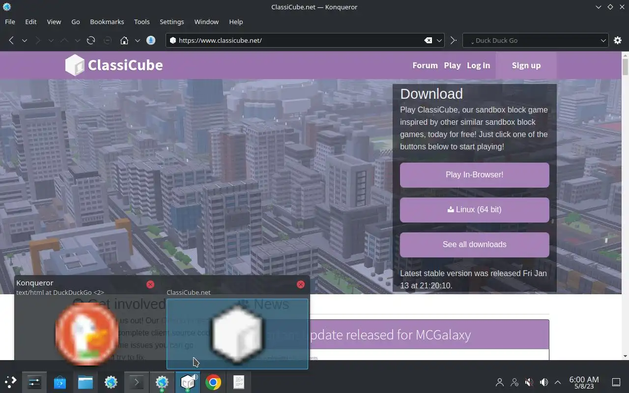Switch to the grouped Konqueror taskbar entry
This screenshot has width=629, height=393.
pyautogui.click(x=162, y=382)
